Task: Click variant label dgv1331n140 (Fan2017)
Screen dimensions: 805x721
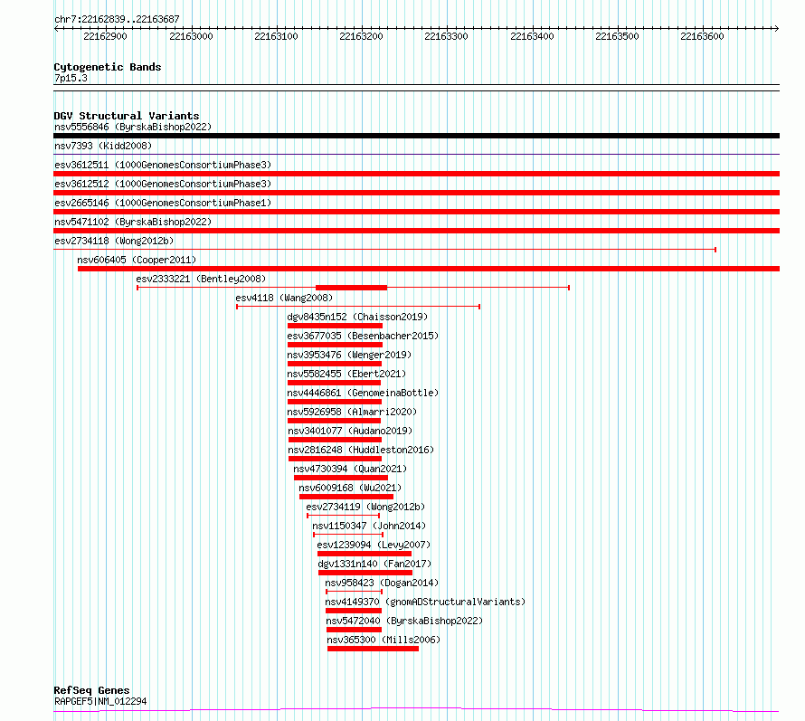Action: [374, 564]
